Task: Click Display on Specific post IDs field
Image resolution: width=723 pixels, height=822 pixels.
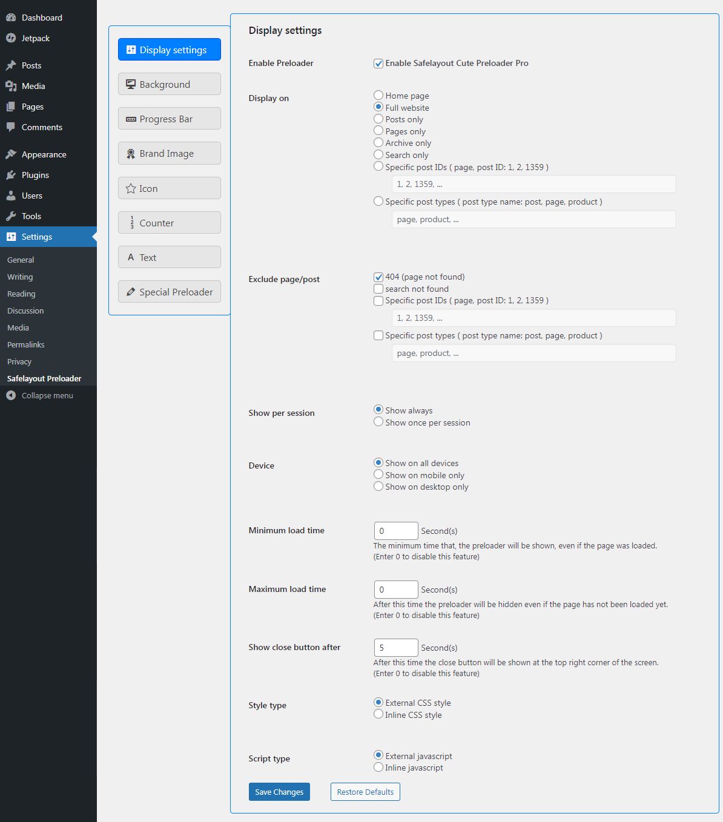Action: pos(534,184)
